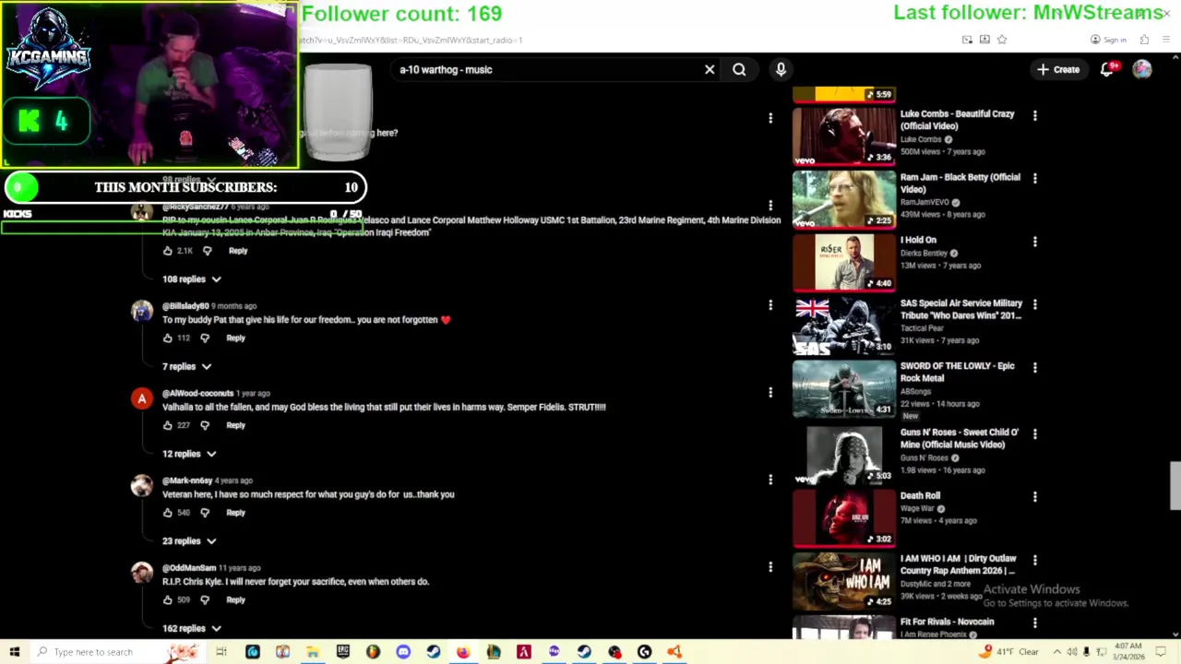Open more options for Sweet Child O' Mine
This screenshot has height=664, width=1181.
tap(1034, 433)
